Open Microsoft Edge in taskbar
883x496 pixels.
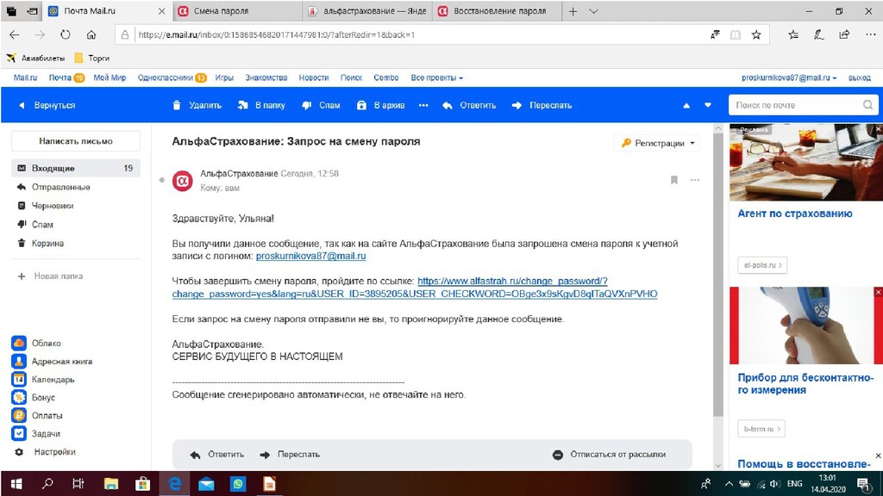pyautogui.click(x=175, y=484)
